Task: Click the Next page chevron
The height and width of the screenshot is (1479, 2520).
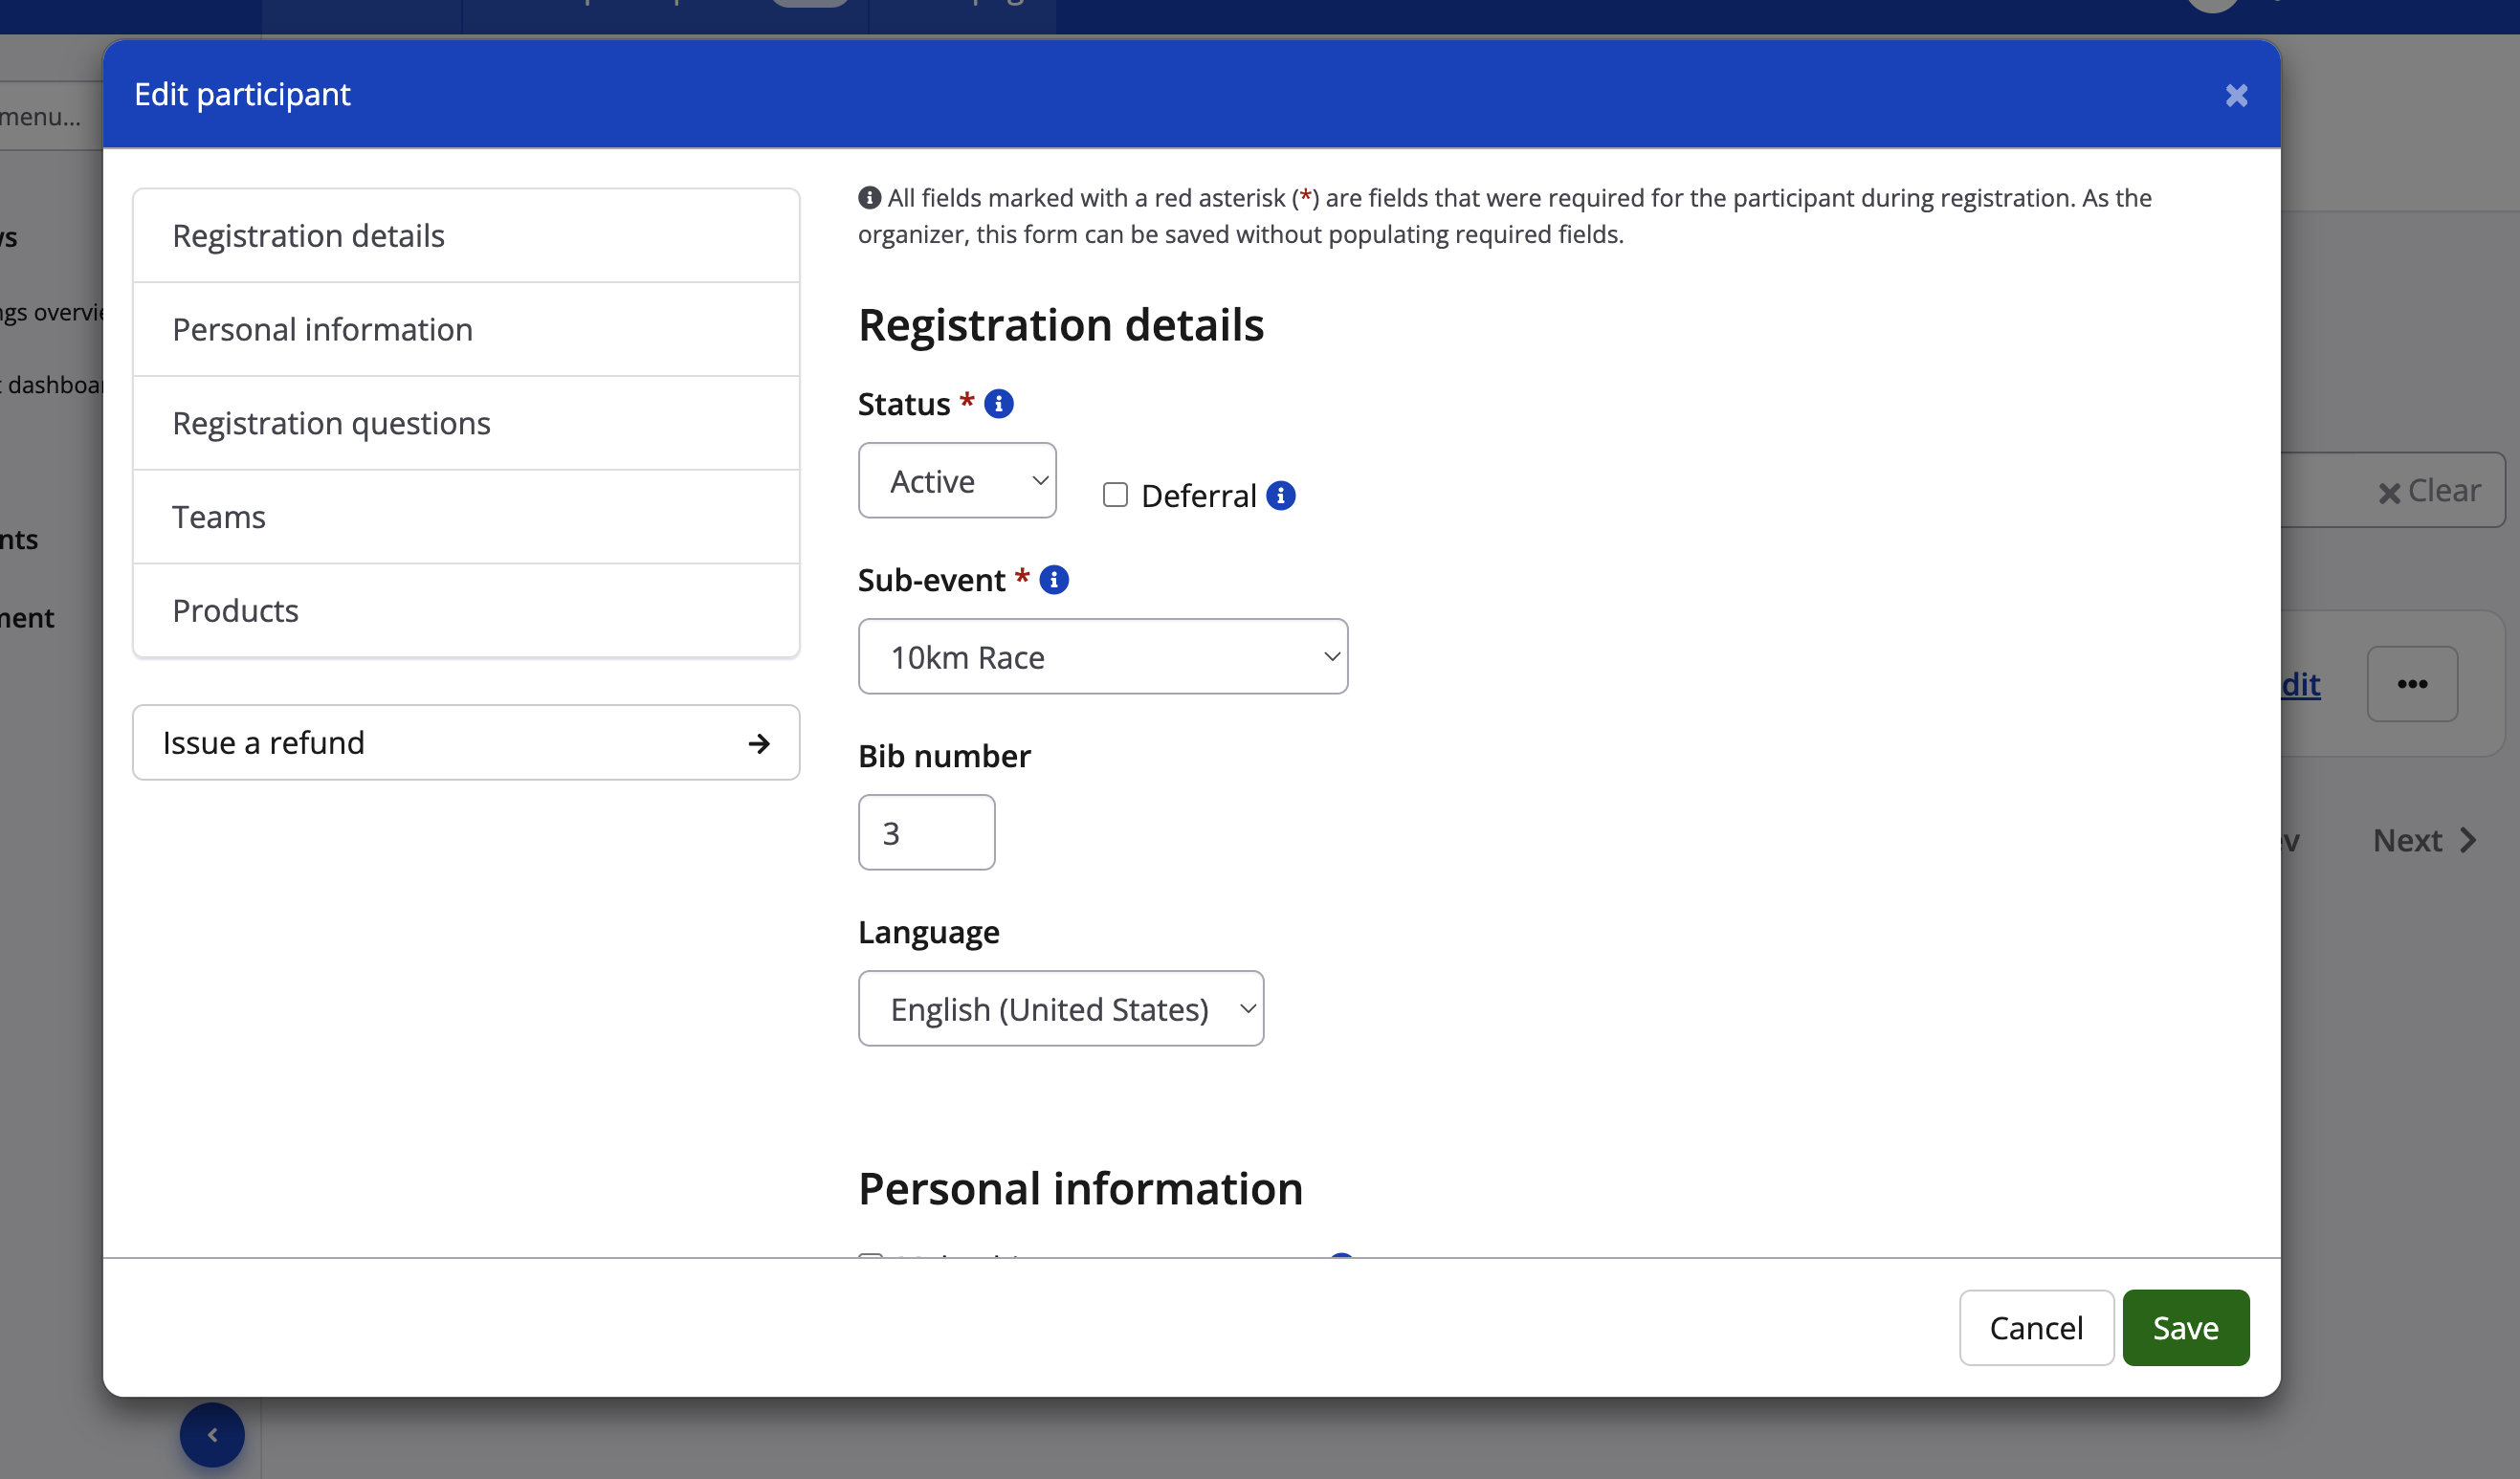Action: coord(2467,840)
